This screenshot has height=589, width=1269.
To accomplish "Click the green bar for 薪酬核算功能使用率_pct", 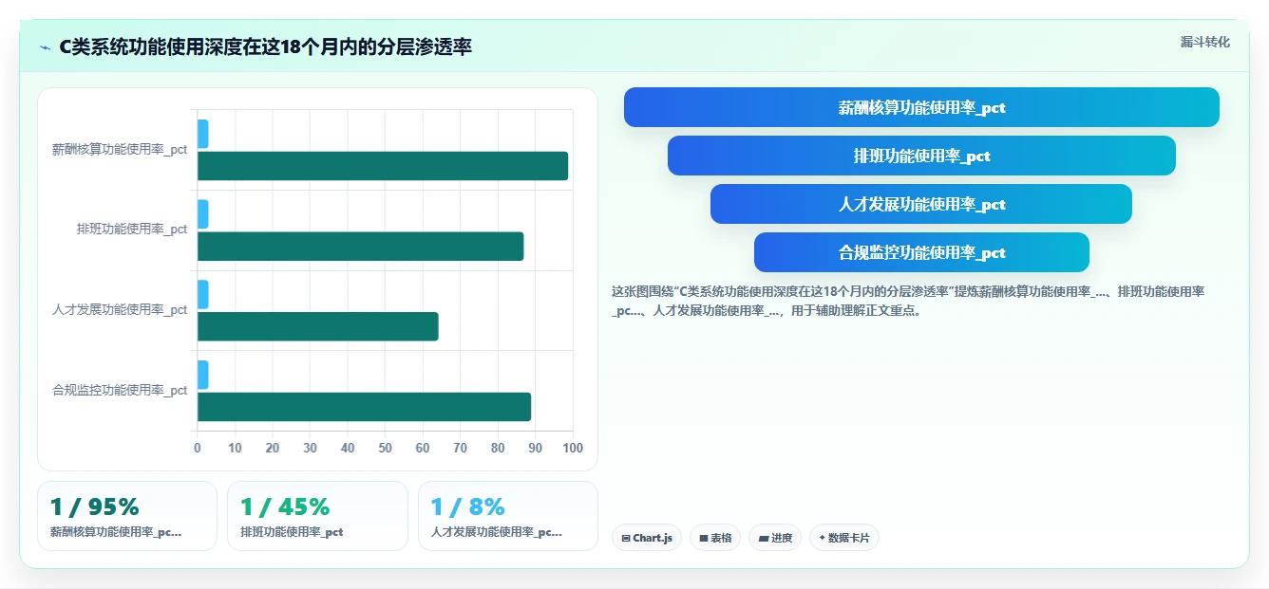I will click(383, 166).
